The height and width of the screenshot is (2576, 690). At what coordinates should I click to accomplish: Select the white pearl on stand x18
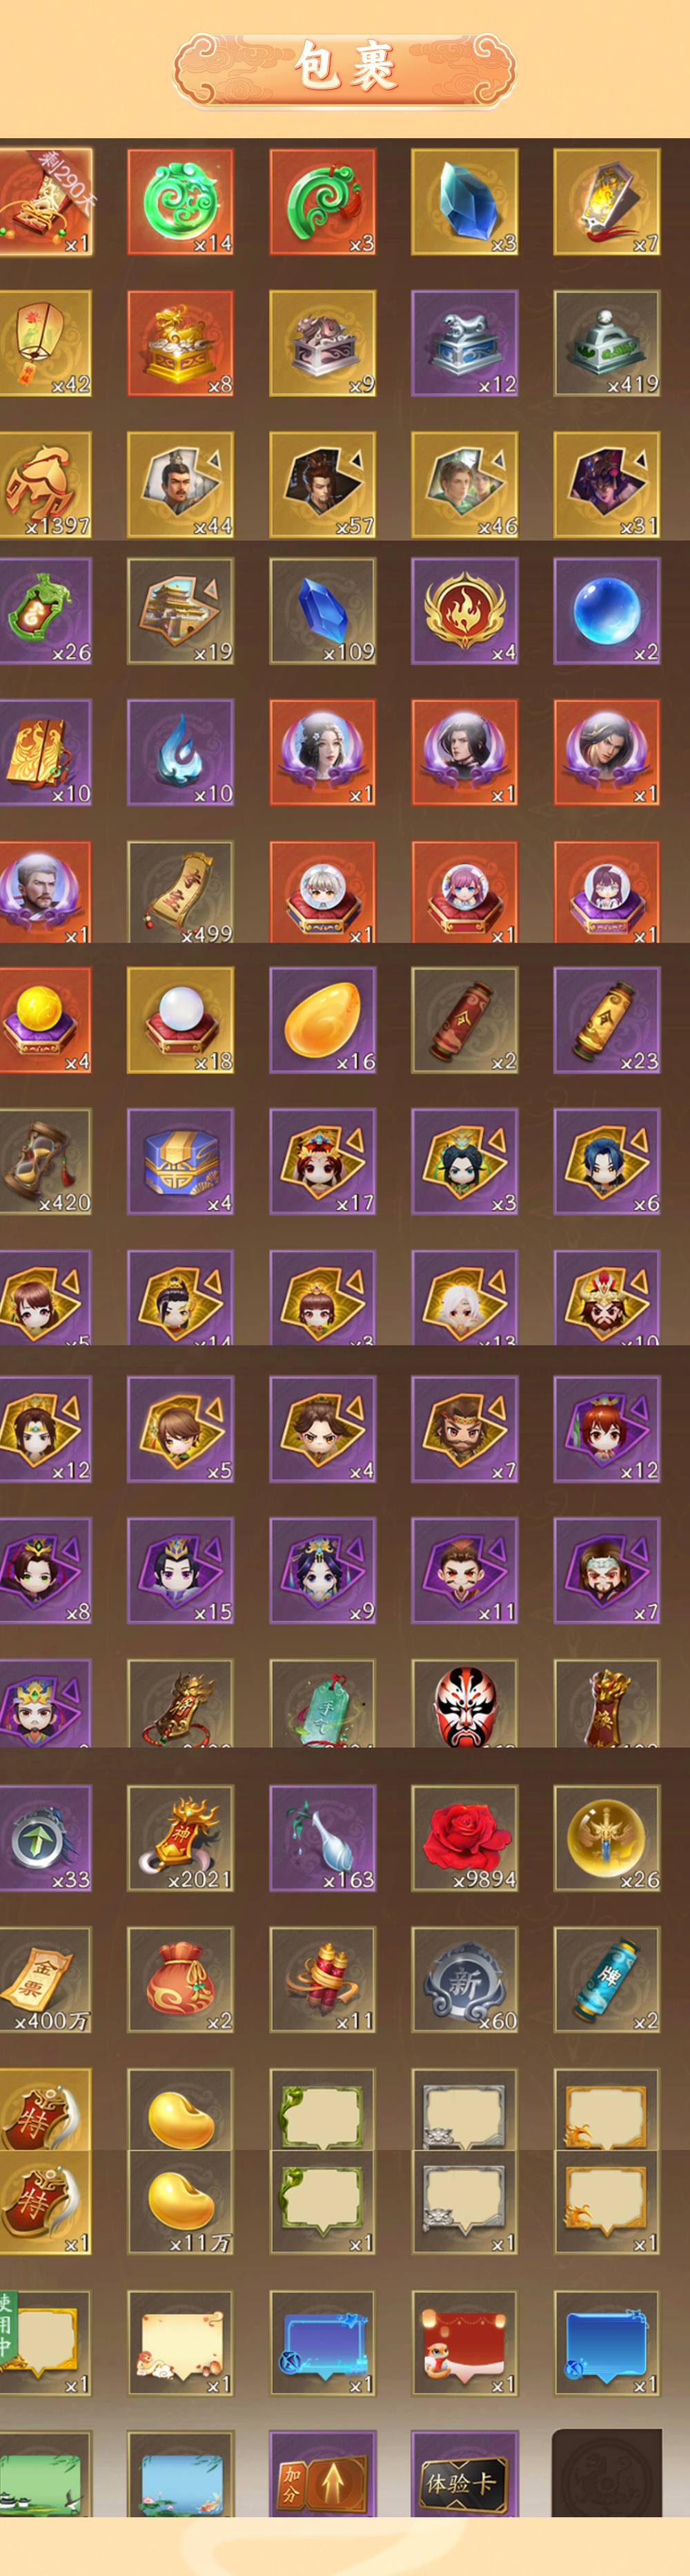click(181, 1020)
